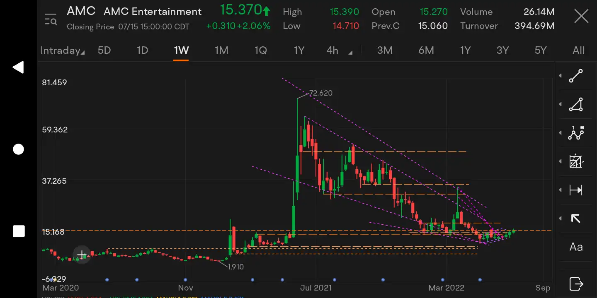Select the numbered wave pattern tool
The width and height of the screenshot is (597, 298).
pos(576,133)
